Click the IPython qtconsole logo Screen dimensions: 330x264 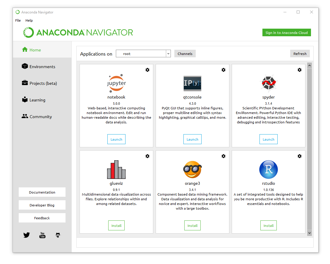(192, 83)
